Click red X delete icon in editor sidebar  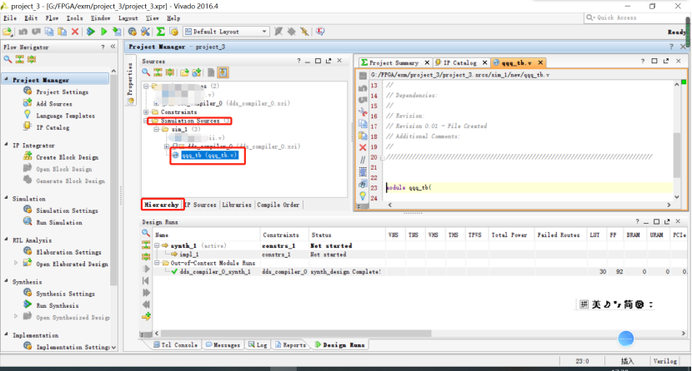coord(363,147)
